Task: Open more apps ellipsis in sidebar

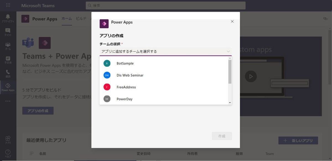Action: [8, 101]
